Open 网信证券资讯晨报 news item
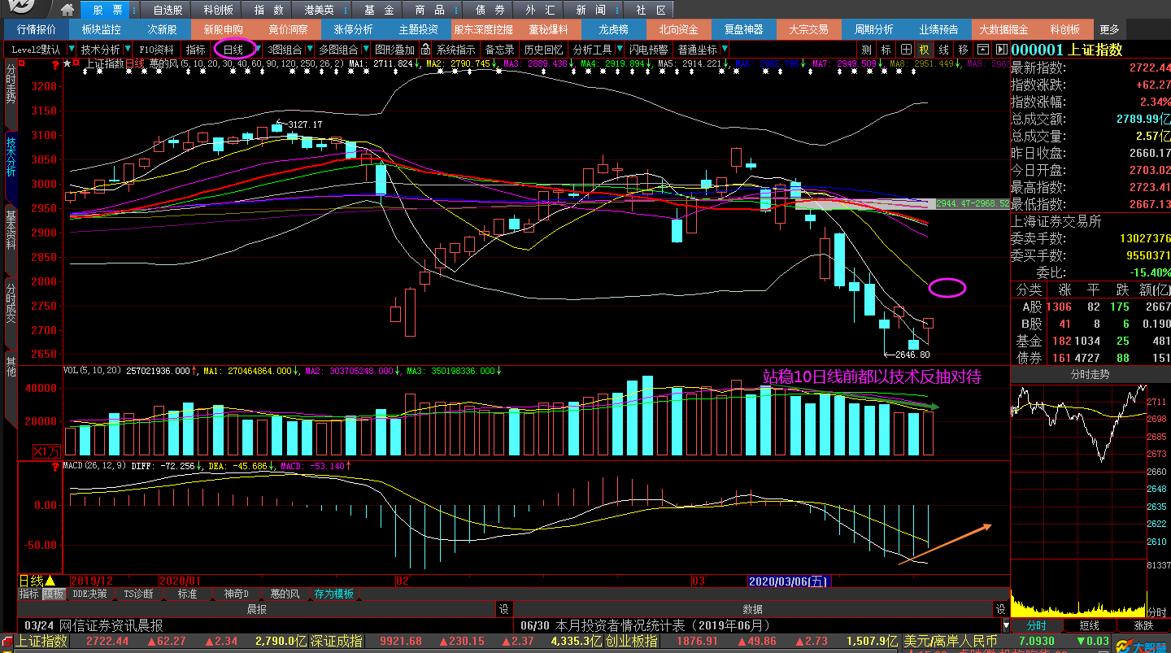 coord(112,626)
